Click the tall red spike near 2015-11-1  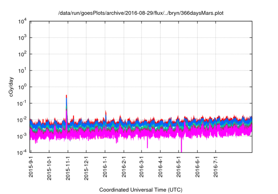(x=66, y=97)
